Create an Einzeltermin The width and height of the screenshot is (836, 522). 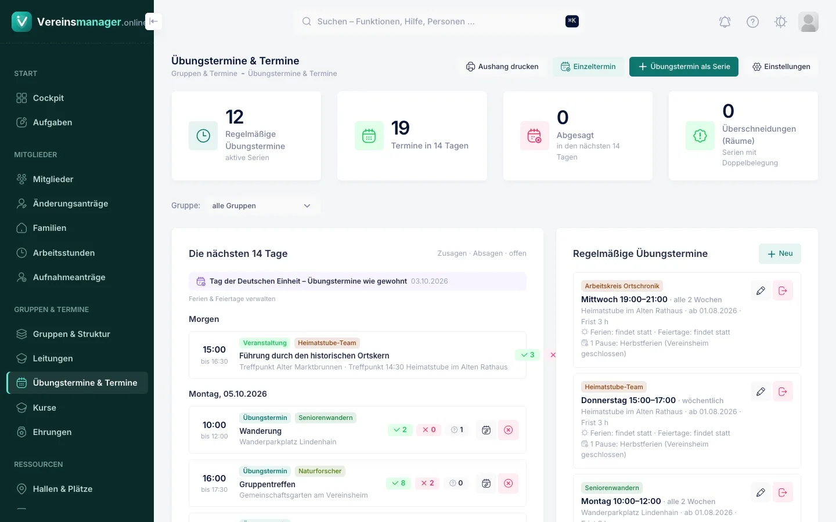point(588,67)
